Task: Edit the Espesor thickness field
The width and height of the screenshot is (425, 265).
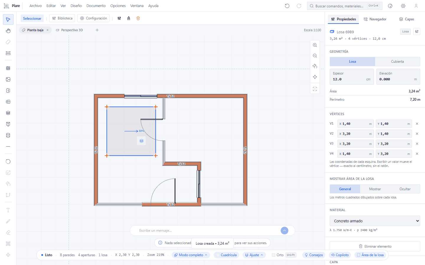Action: pos(352,77)
